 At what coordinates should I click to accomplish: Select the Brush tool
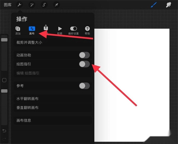tap(154, 5)
